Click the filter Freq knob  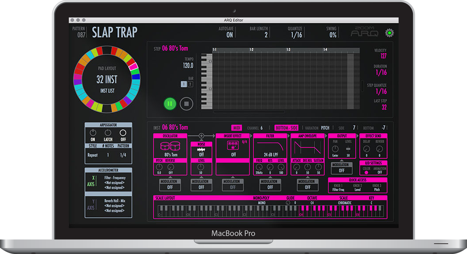(x=259, y=167)
